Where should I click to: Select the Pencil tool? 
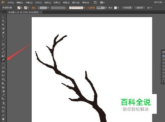coord(3,52)
